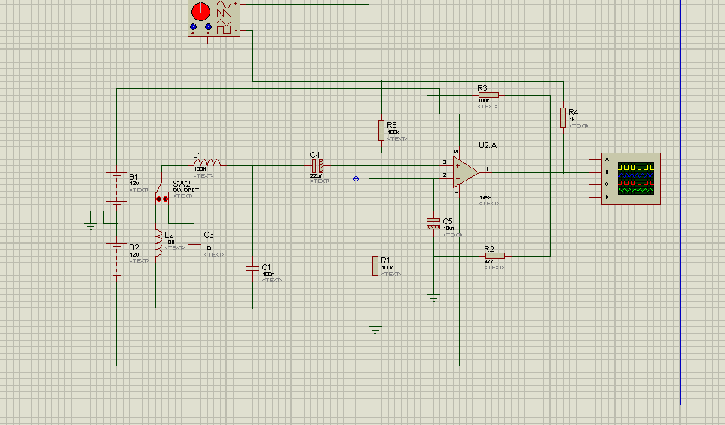Select the right blue knob on the generator
This screenshot has height=425, width=725.
pyautogui.click(x=208, y=27)
